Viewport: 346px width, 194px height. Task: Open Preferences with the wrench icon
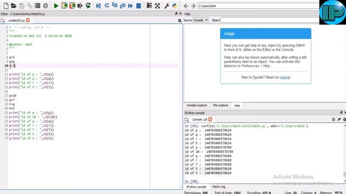click(x=167, y=6)
